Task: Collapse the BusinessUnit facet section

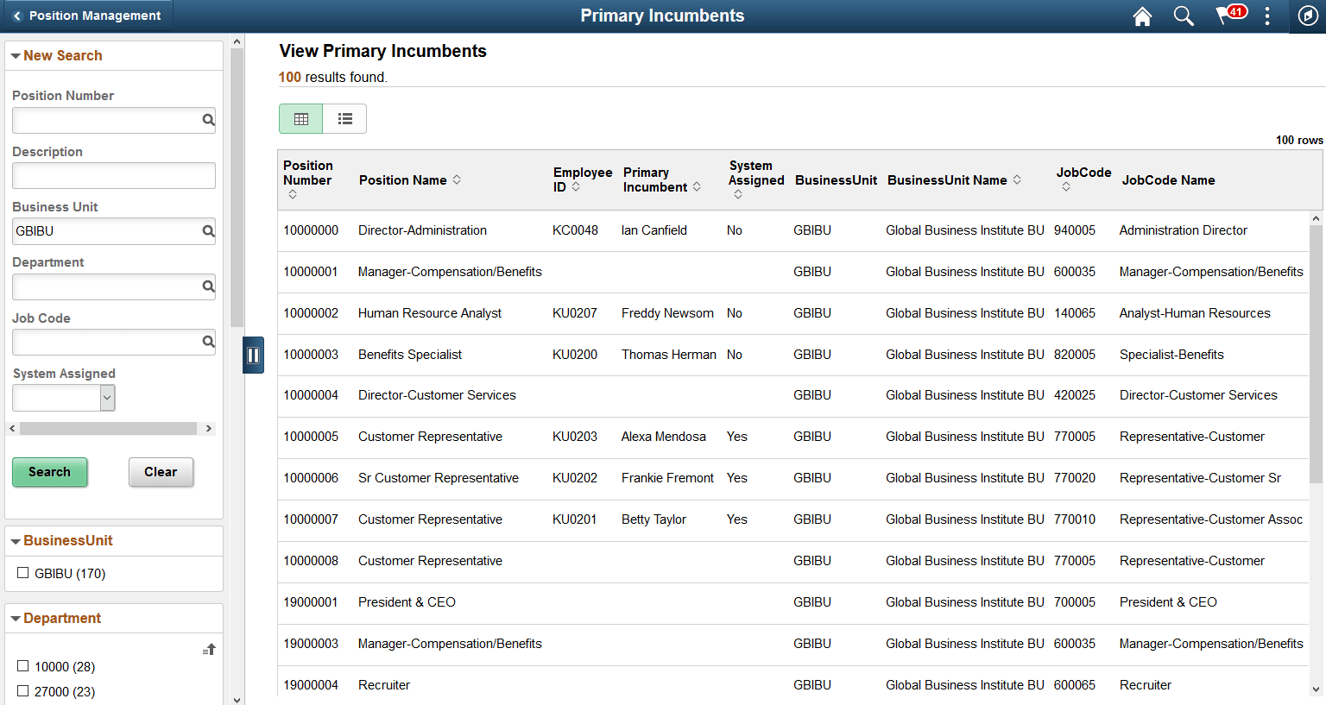Action: [16, 541]
